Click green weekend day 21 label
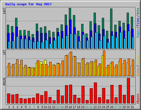The width and height of the screenshot is (141, 110). click(91, 107)
